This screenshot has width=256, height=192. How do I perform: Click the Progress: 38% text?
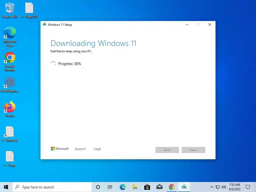click(x=69, y=64)
